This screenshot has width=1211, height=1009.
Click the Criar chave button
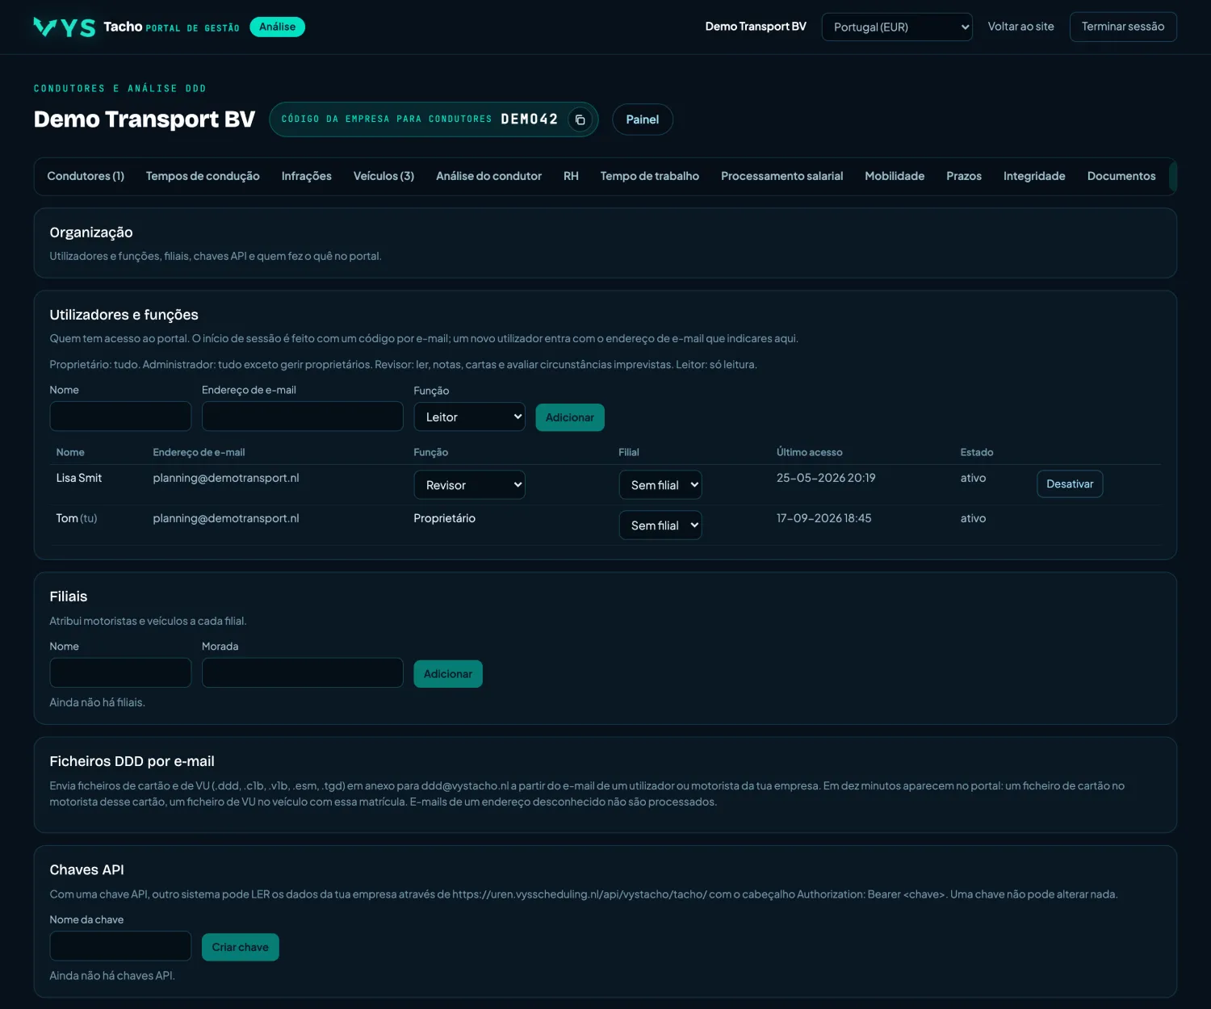coord(241,947)
